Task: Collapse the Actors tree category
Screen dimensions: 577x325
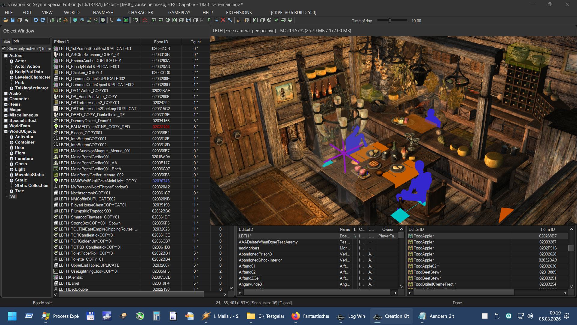Action: (6, 56)
